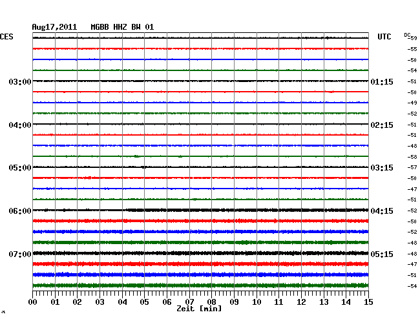
Task: Click the 05 minute axis tick label
Action: click(x=144, y=302)
